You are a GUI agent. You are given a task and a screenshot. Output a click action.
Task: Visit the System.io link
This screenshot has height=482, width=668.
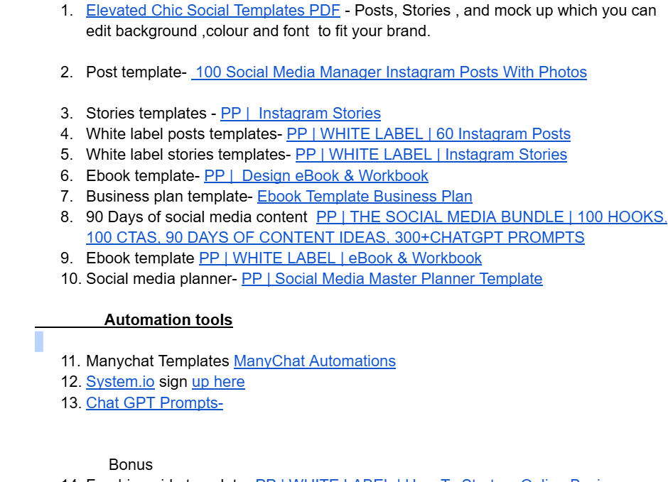[120, 382]
